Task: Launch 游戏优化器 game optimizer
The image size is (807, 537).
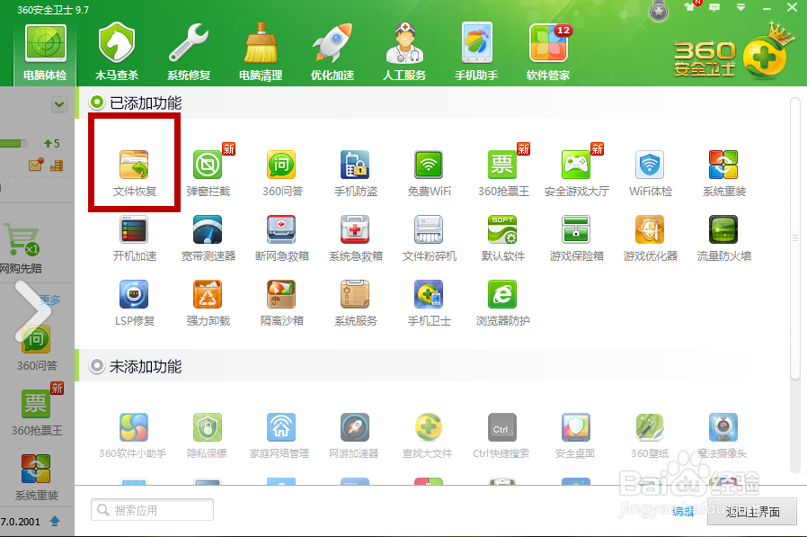Action: tap(650, 238)
